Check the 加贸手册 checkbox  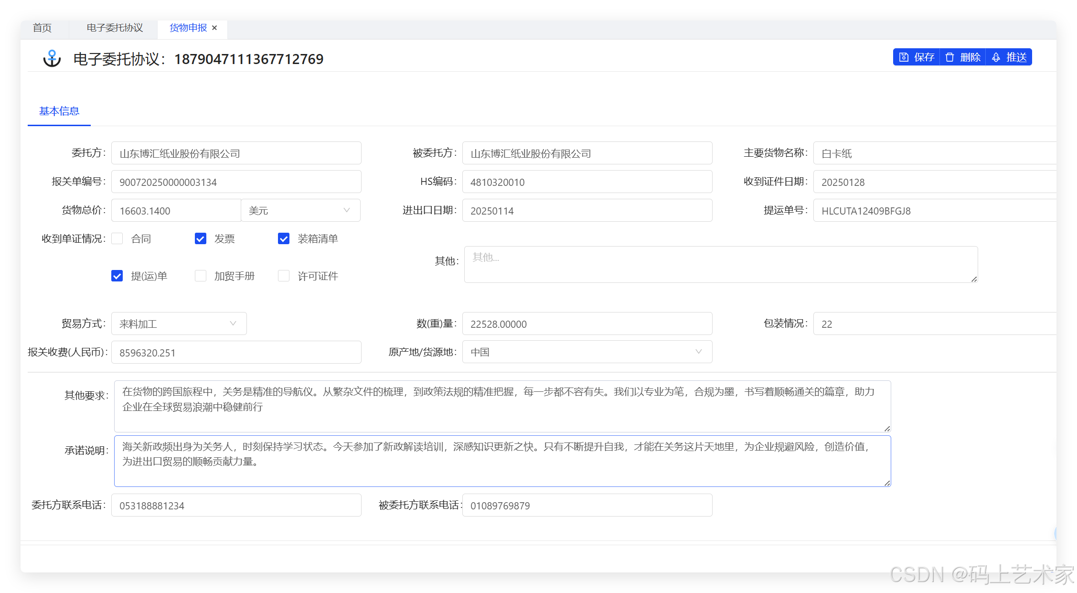(x=201, y=276)
